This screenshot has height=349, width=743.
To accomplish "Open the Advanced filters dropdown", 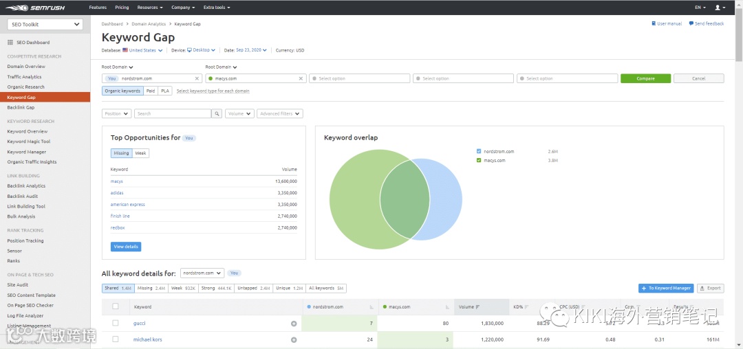I will point(279,113).
